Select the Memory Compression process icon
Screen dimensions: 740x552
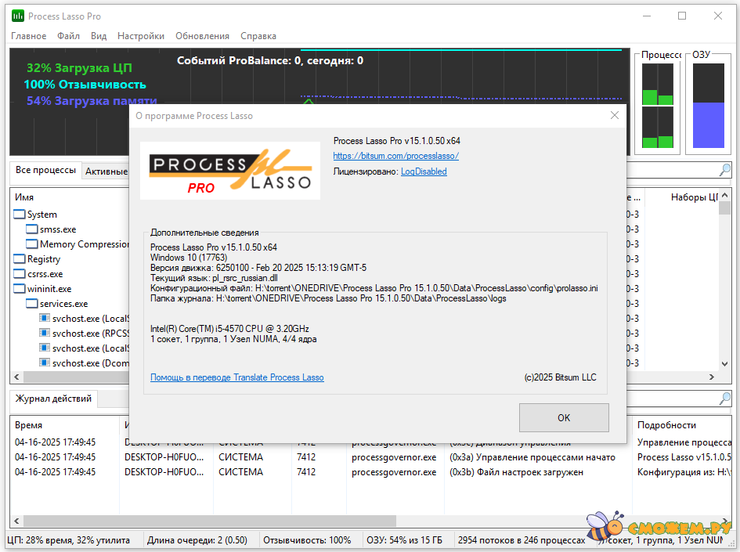click(32, 244)
